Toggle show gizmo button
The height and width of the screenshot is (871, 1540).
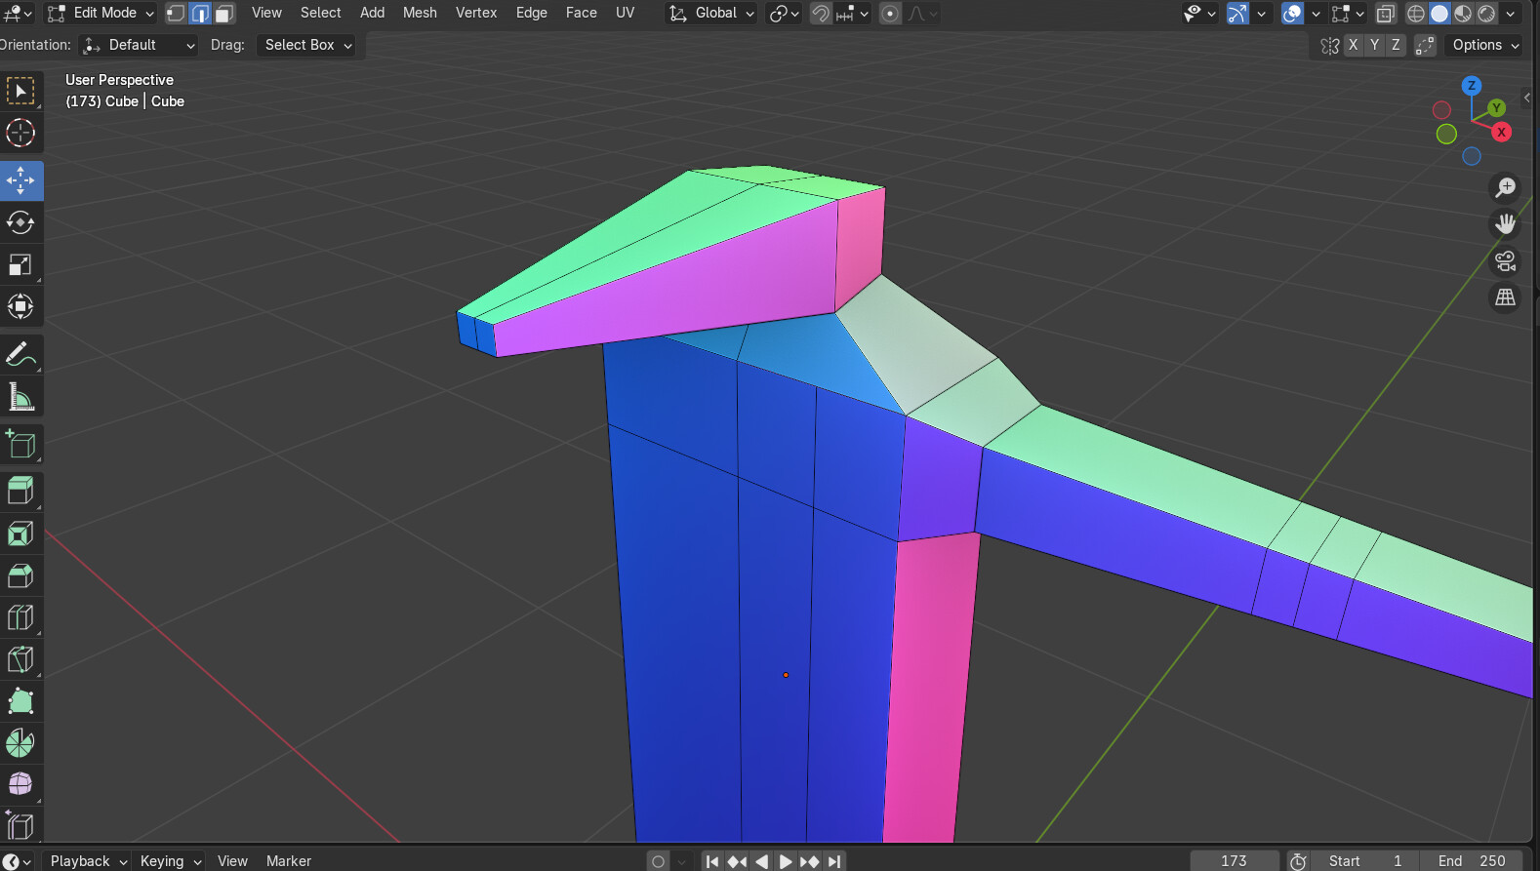coord(1236,14)
